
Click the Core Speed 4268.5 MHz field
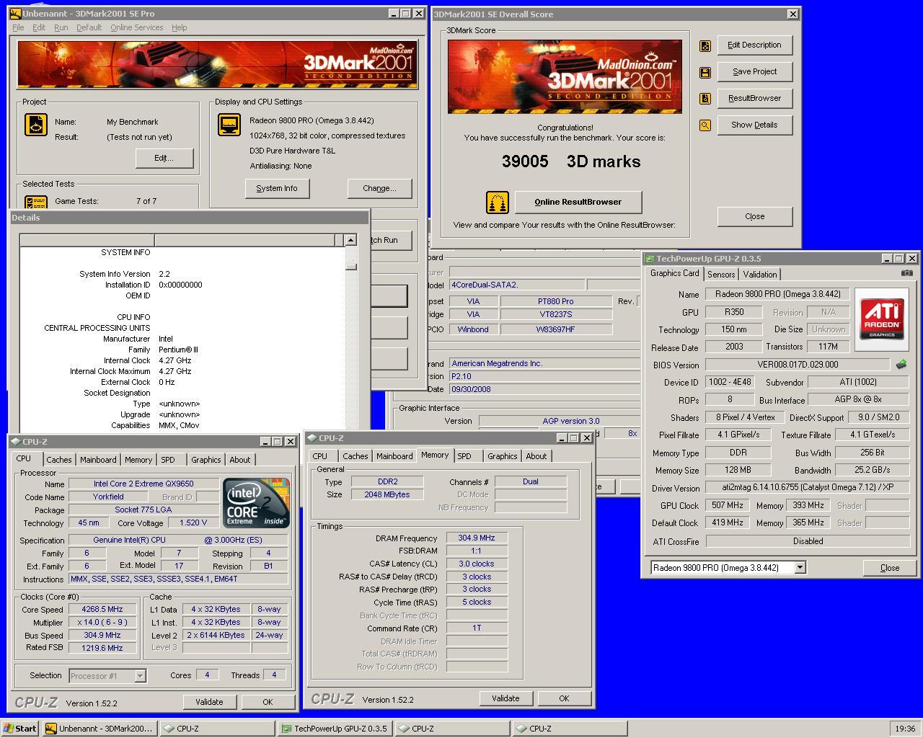pyautogui.click(x=102, y=610)
